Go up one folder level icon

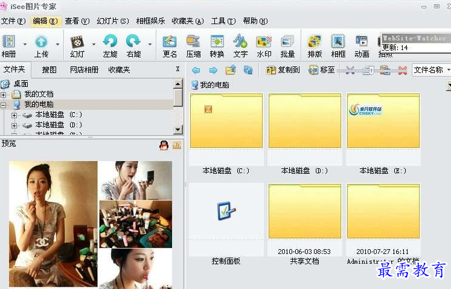231,70
